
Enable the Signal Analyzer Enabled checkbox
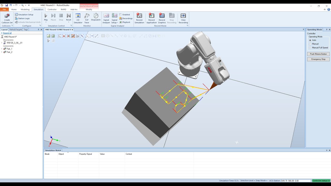(121, 15)
